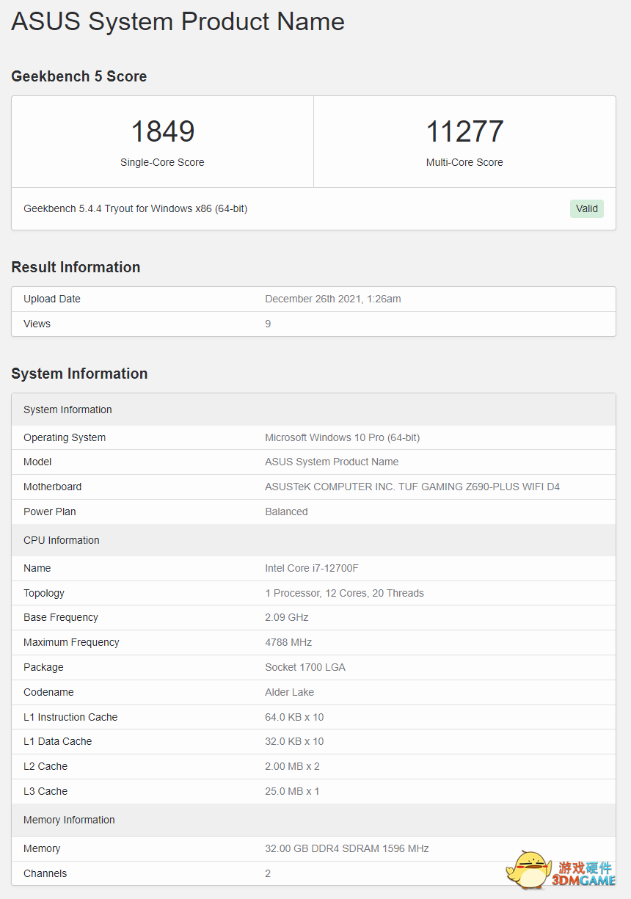Viewport: 631px width, 899px height.
Task: Click the Single-Core Score label
Action: coord(163,162)
